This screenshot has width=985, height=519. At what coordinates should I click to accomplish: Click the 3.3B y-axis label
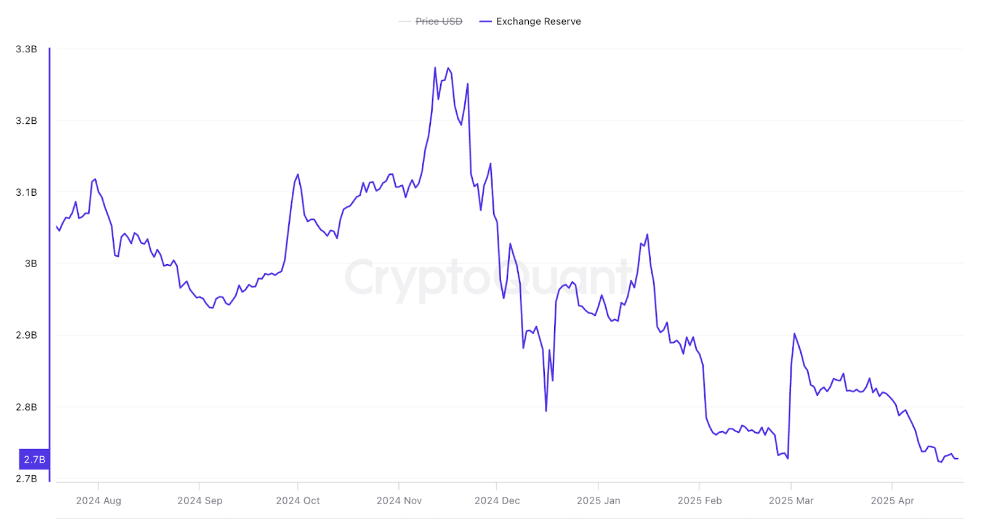[x=26, y=49]
